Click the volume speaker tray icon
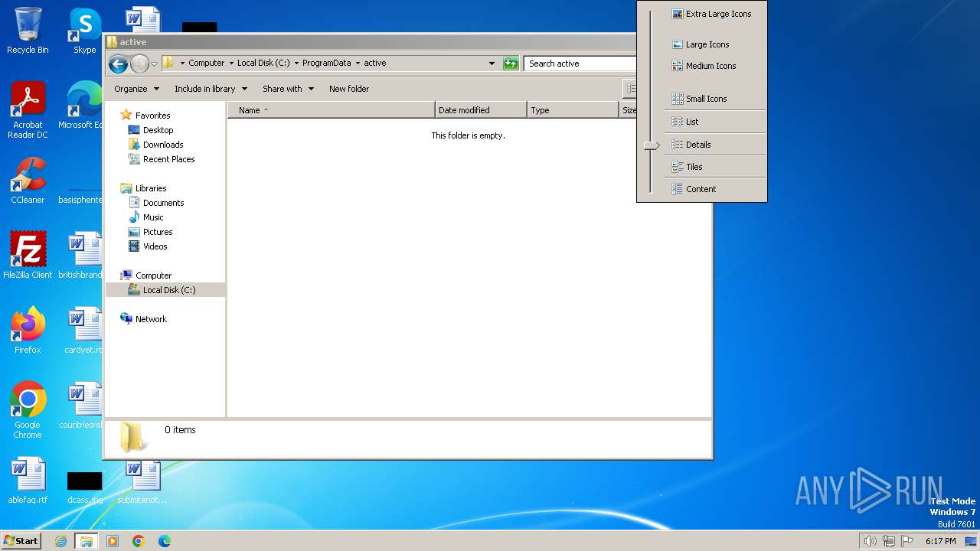This screenshot has width=980, height=551. pos(870,541)
